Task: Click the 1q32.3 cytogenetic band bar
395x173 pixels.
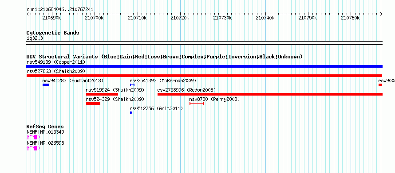Action: 204,43
